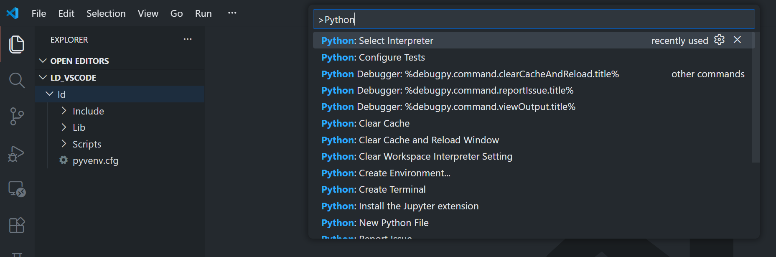Open the Remote Explorer view

[x=17, y=189]
